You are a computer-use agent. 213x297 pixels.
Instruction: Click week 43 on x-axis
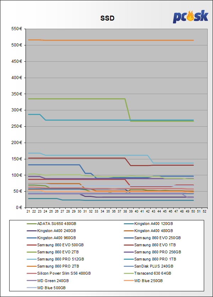point(153,211)
